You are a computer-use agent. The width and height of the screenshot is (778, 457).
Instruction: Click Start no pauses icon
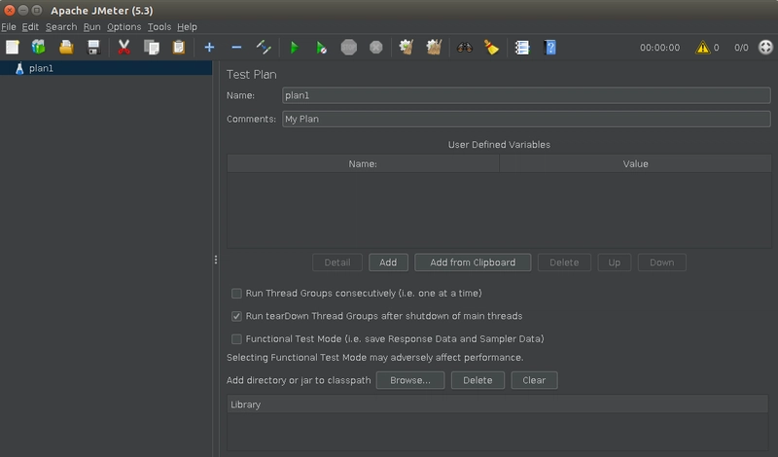tap(322, 47)
